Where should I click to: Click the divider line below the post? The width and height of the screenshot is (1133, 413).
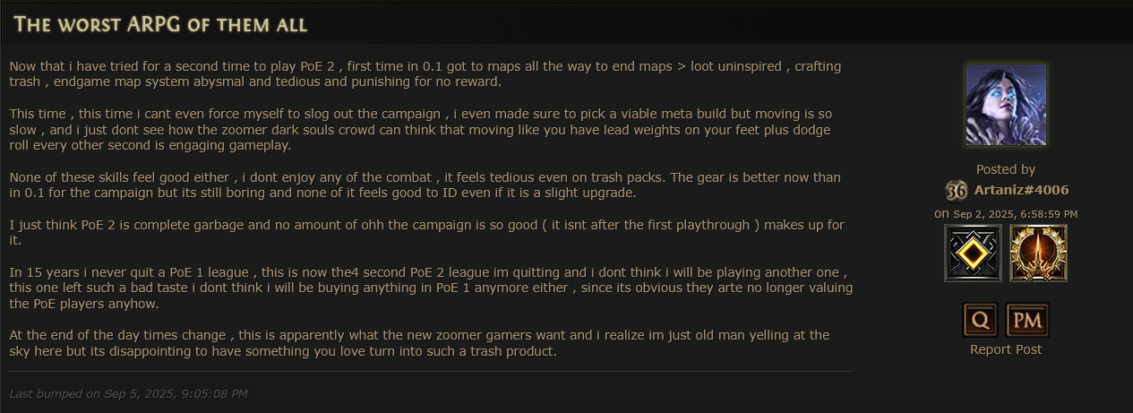431,371
